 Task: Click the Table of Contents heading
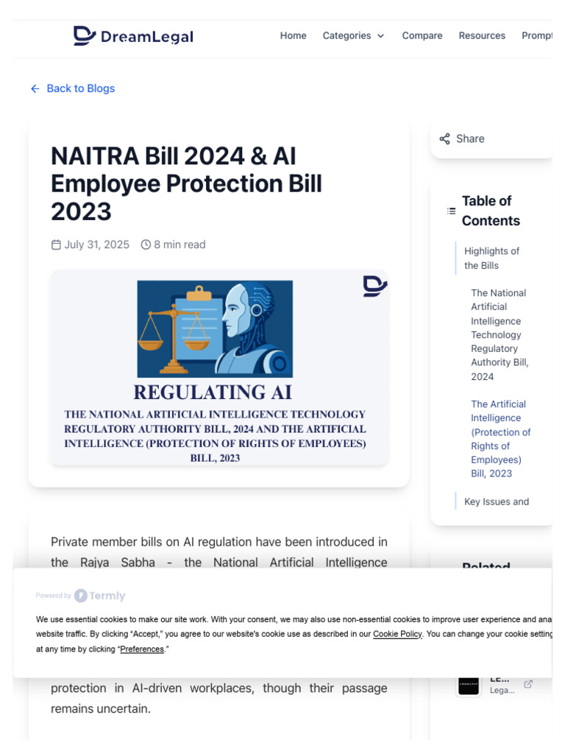point(491,211)
